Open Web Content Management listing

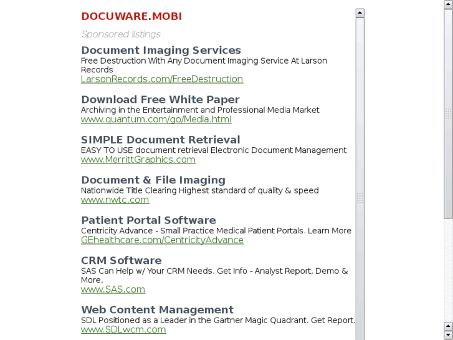coord(157,309)
